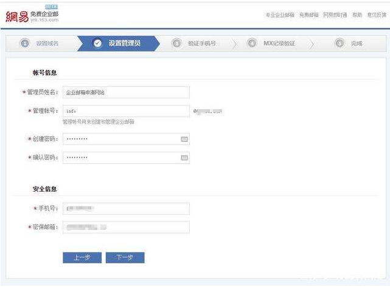Click into the 管理帐号 input field

coord(126,111)
